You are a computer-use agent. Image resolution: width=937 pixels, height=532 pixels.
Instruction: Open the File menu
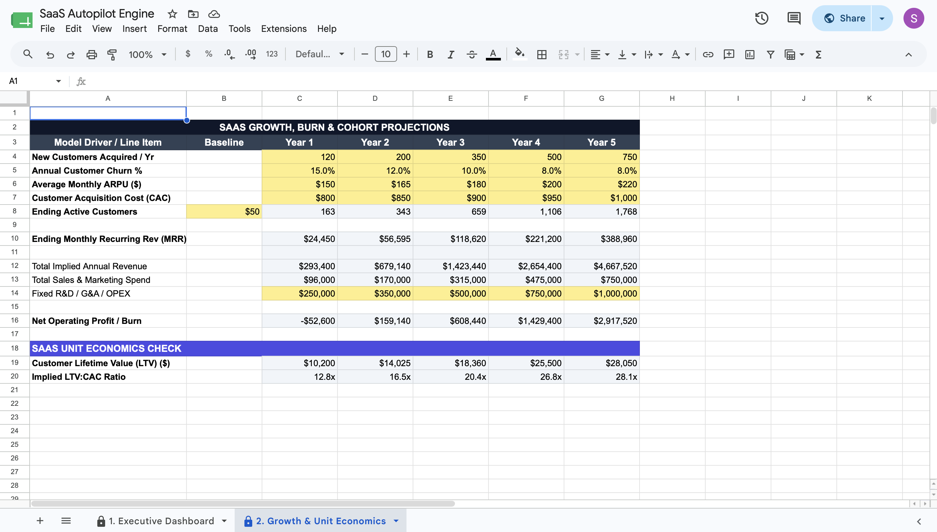click(48, 29)
